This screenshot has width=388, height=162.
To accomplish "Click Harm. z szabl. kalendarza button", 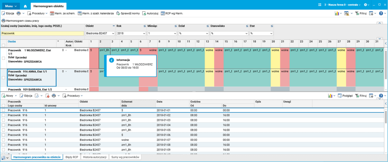I will pyautogui.click(x=96, y=13).
